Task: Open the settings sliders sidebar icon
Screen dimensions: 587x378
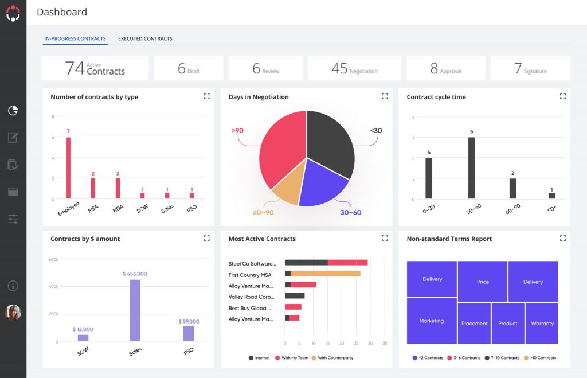Action: [x=13, y=219]
